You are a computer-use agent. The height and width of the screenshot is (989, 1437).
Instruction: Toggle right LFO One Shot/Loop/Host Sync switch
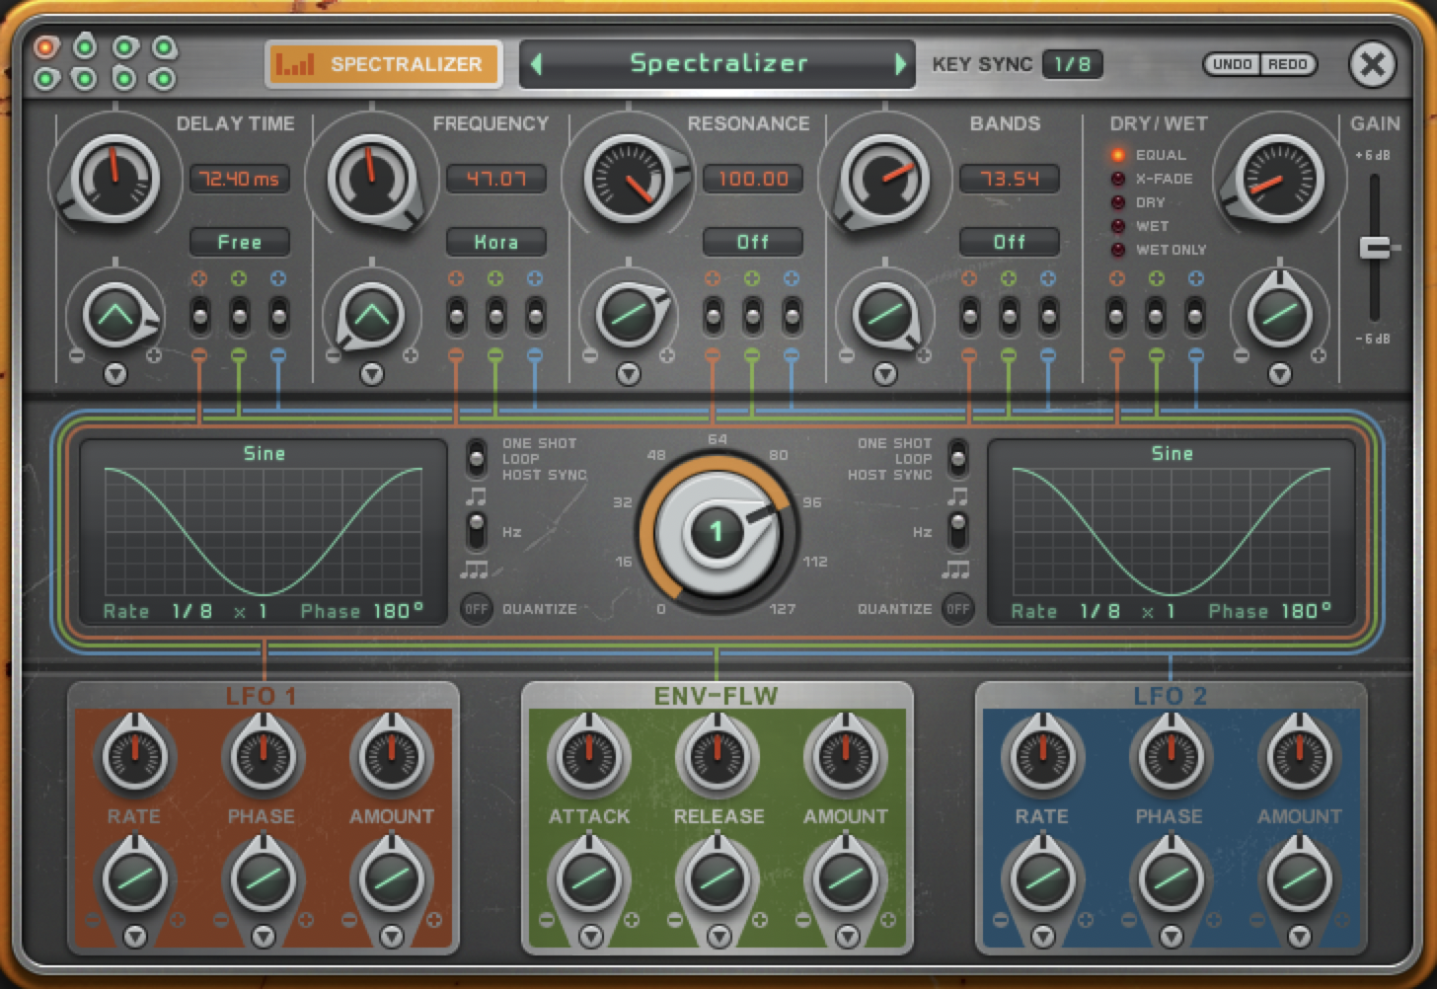coord(957,459)
